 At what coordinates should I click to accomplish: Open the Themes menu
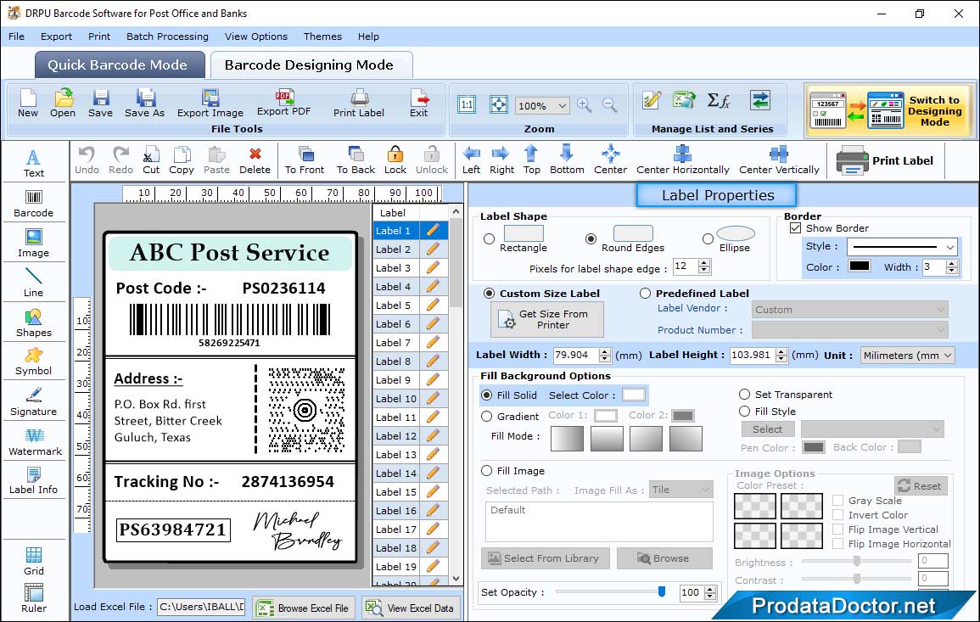tap(322, 36)
